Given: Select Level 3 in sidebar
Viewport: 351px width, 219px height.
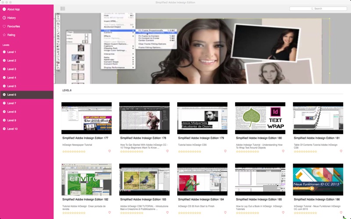Looking at the screenshot, I should click(27, 69).
